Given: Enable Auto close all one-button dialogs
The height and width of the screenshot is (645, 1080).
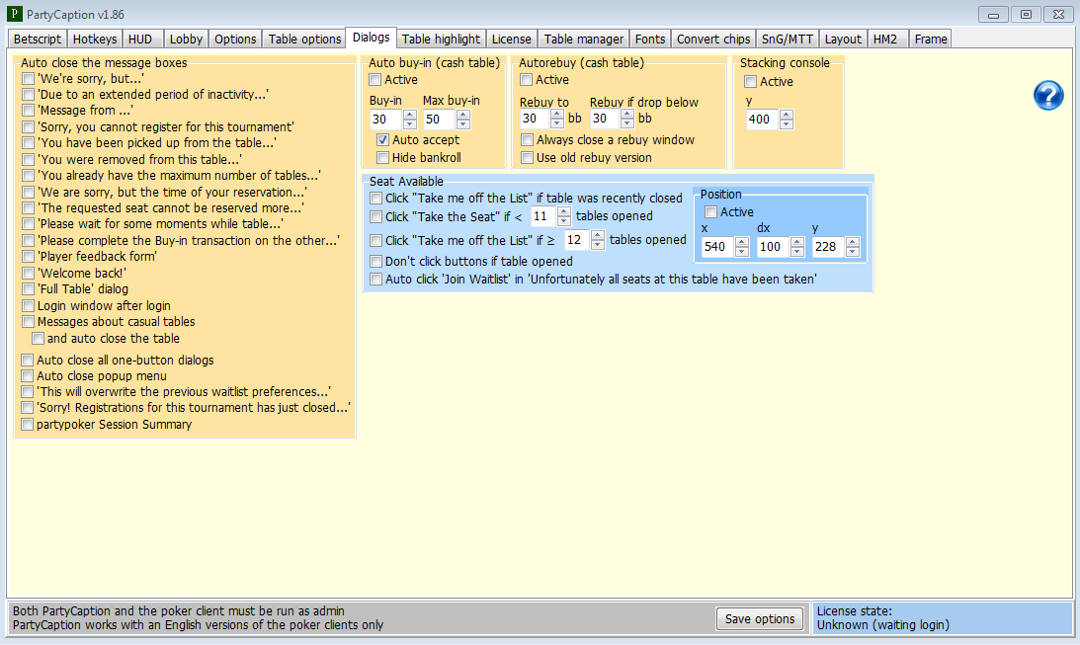Looking at the screenshot, I should tap(28, 360).
